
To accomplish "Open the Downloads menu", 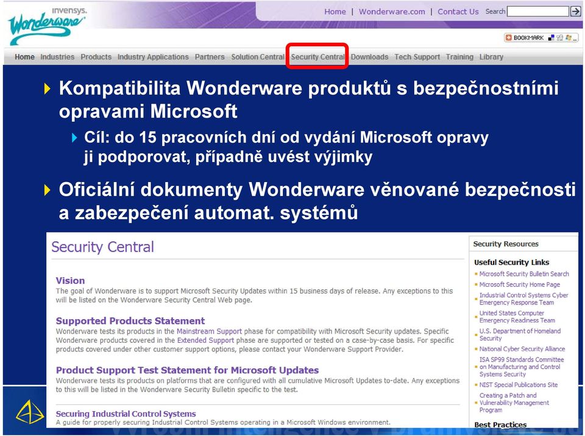I will pos(369,57).
